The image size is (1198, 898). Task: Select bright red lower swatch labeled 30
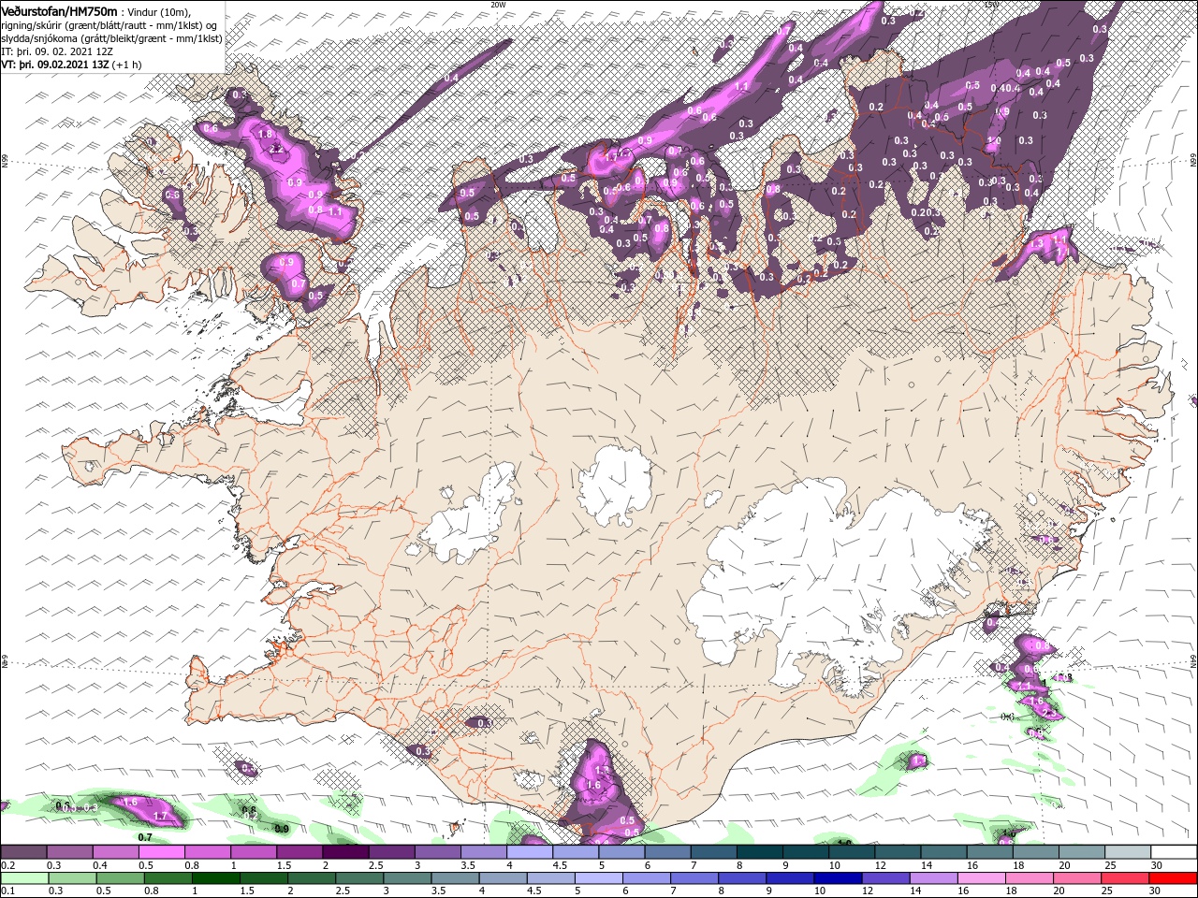click(1173, 878)
